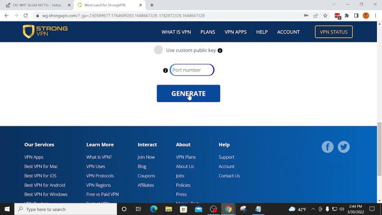Open the info icon next to Port number
382x215 pixels.
tap(166, 70)
